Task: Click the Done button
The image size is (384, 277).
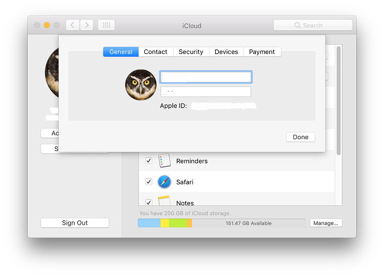Action: [300, 137]
